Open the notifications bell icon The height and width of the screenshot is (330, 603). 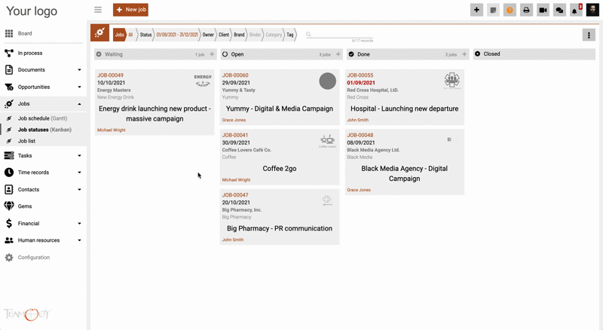pyautogui.click(x=576, y=10)
